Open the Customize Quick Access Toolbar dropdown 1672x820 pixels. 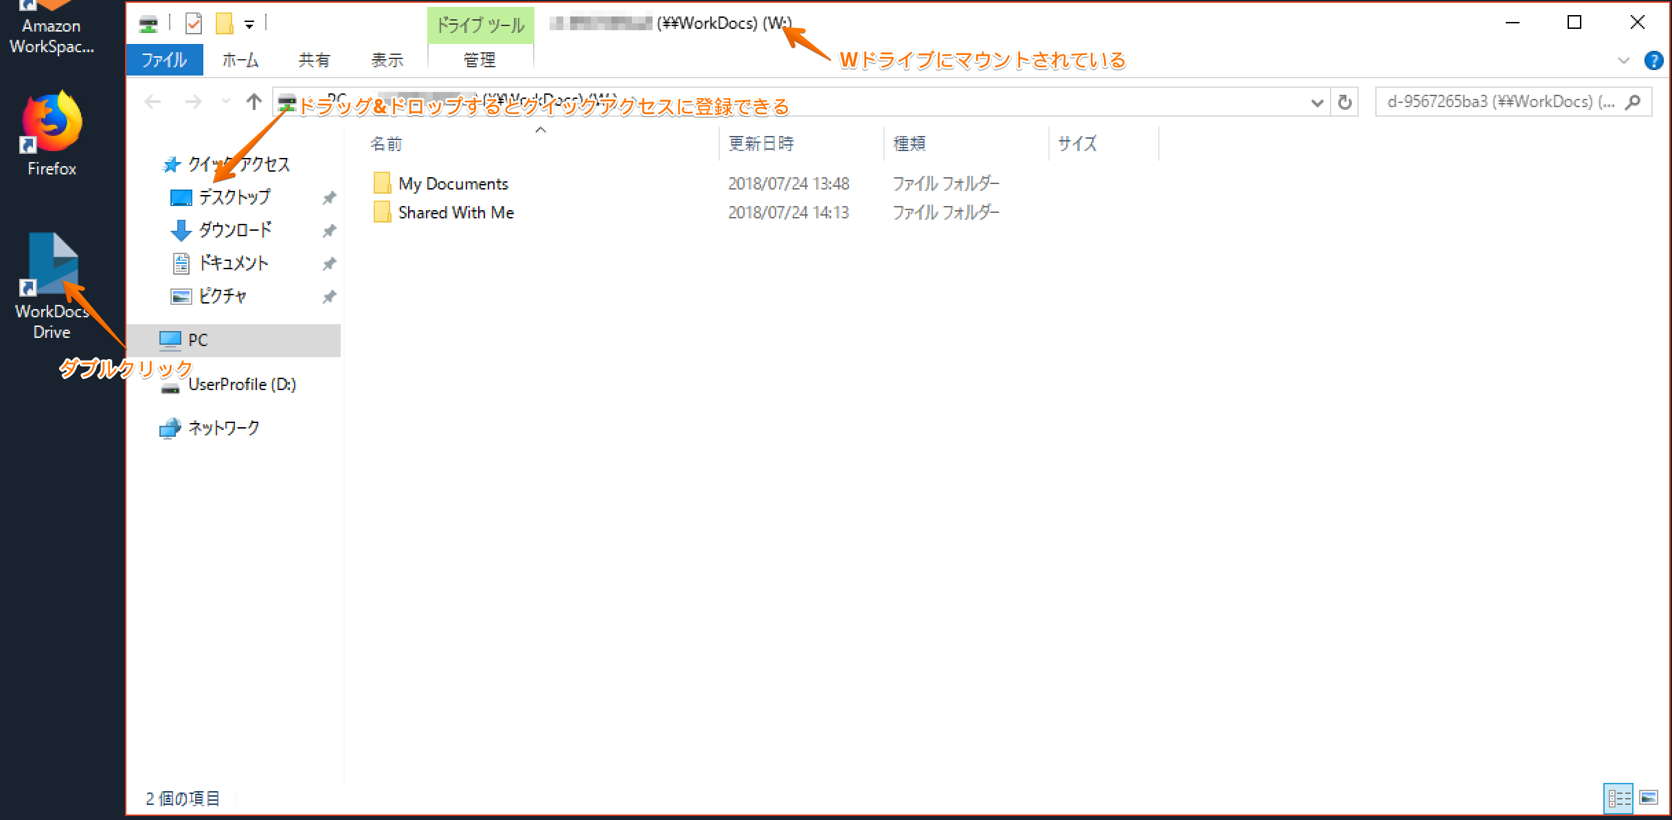tap(249, 25)
